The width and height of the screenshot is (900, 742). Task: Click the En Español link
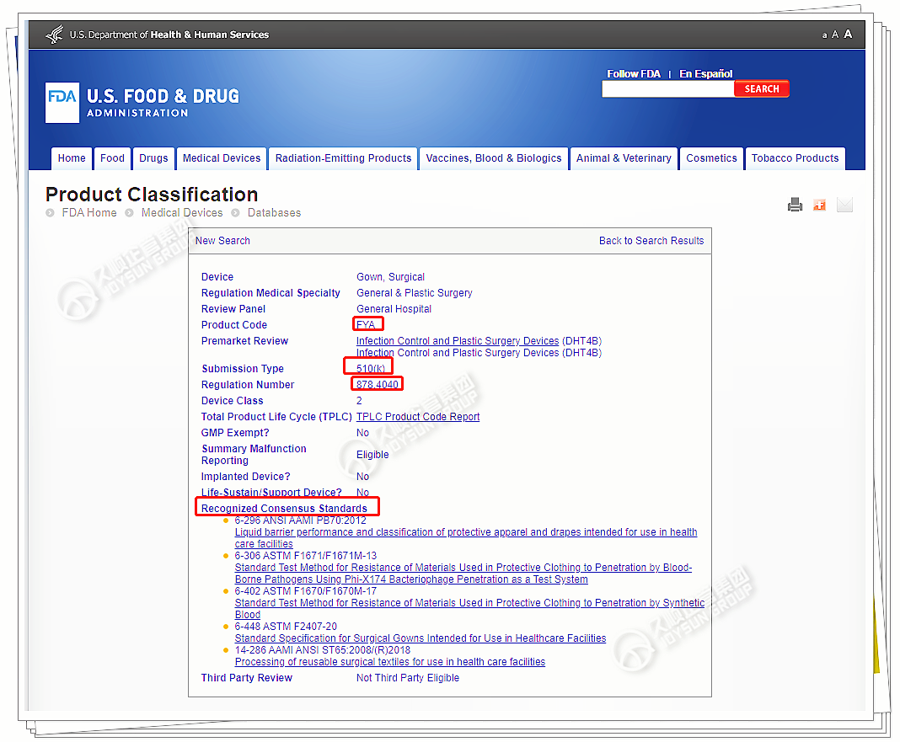coord(706,74)
